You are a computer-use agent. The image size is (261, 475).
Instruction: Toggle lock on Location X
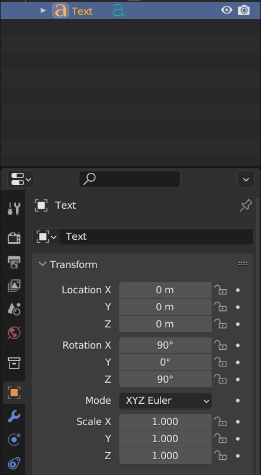pyautogui.click(x=220, y=290)
